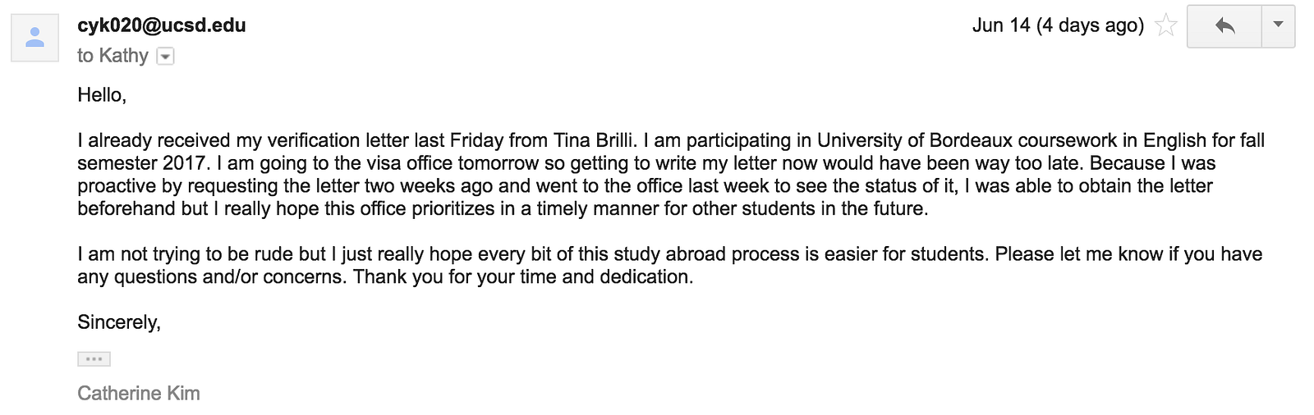This screenshot has height=415, width=1314.
Task: Click the 'Hello,' greeting line
Action: [x=102, y=95]
